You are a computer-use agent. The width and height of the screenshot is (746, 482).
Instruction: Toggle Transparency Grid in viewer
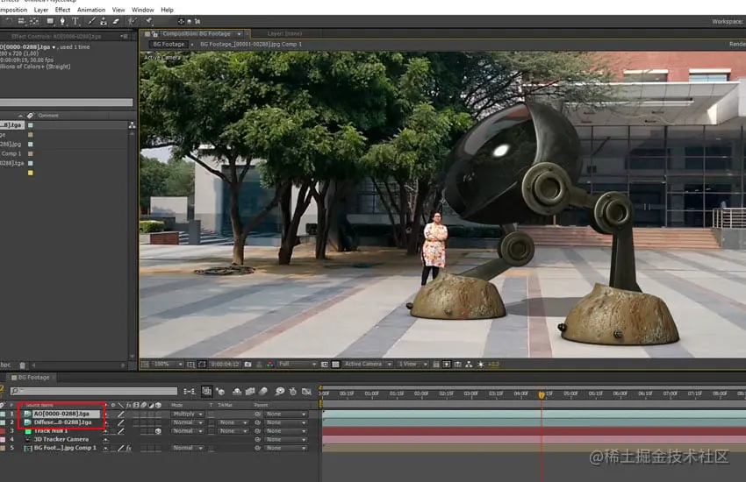pyautogui.click(x=335, y=365)
